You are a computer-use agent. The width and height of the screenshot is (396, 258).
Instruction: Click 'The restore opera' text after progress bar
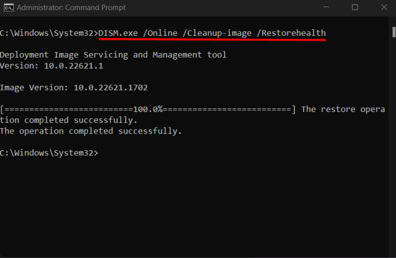tap(344, 110)
